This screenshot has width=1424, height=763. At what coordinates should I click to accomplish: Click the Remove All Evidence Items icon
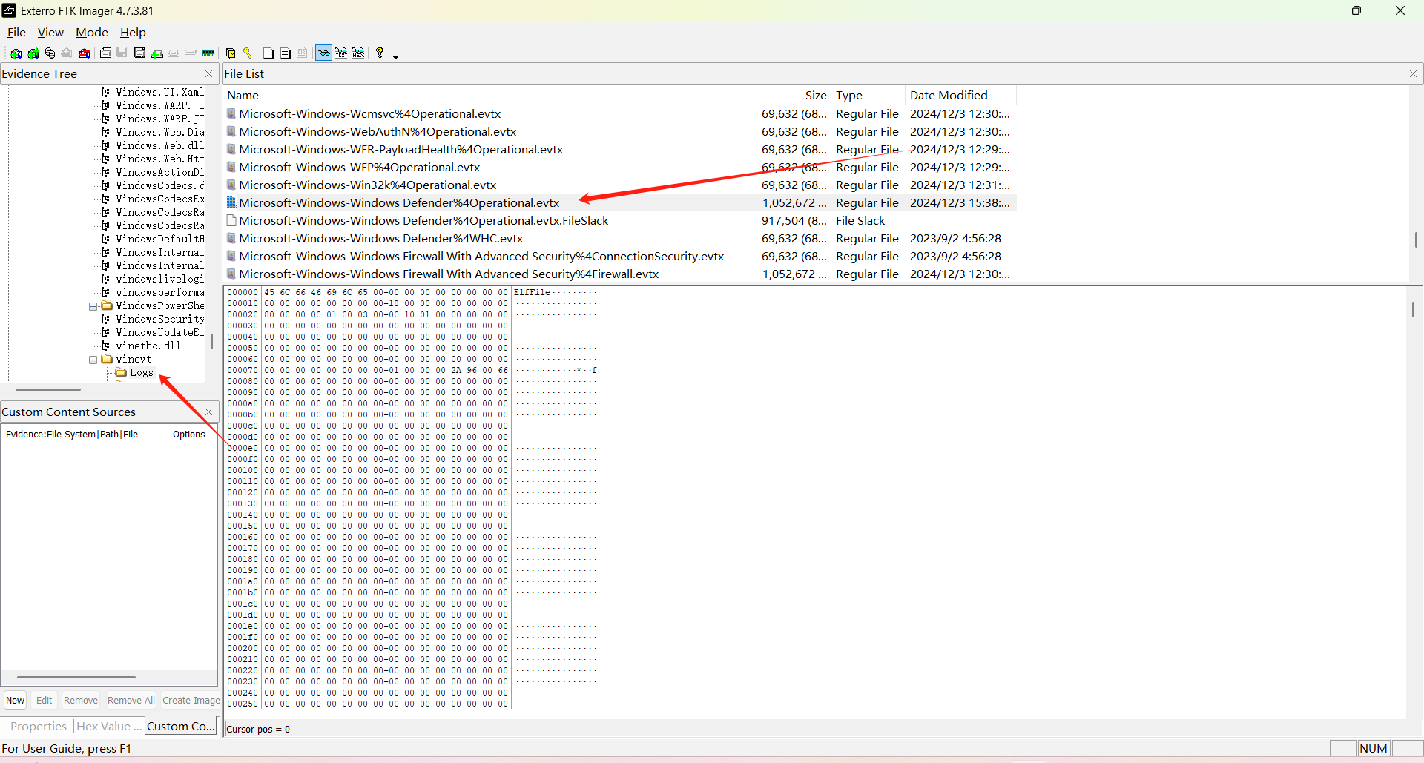(85, 53)
